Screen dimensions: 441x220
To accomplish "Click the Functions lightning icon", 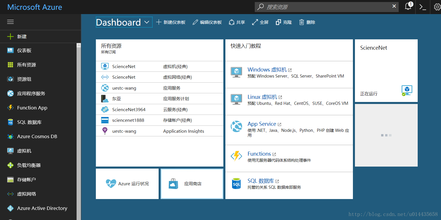I will (x=236, y=156).
